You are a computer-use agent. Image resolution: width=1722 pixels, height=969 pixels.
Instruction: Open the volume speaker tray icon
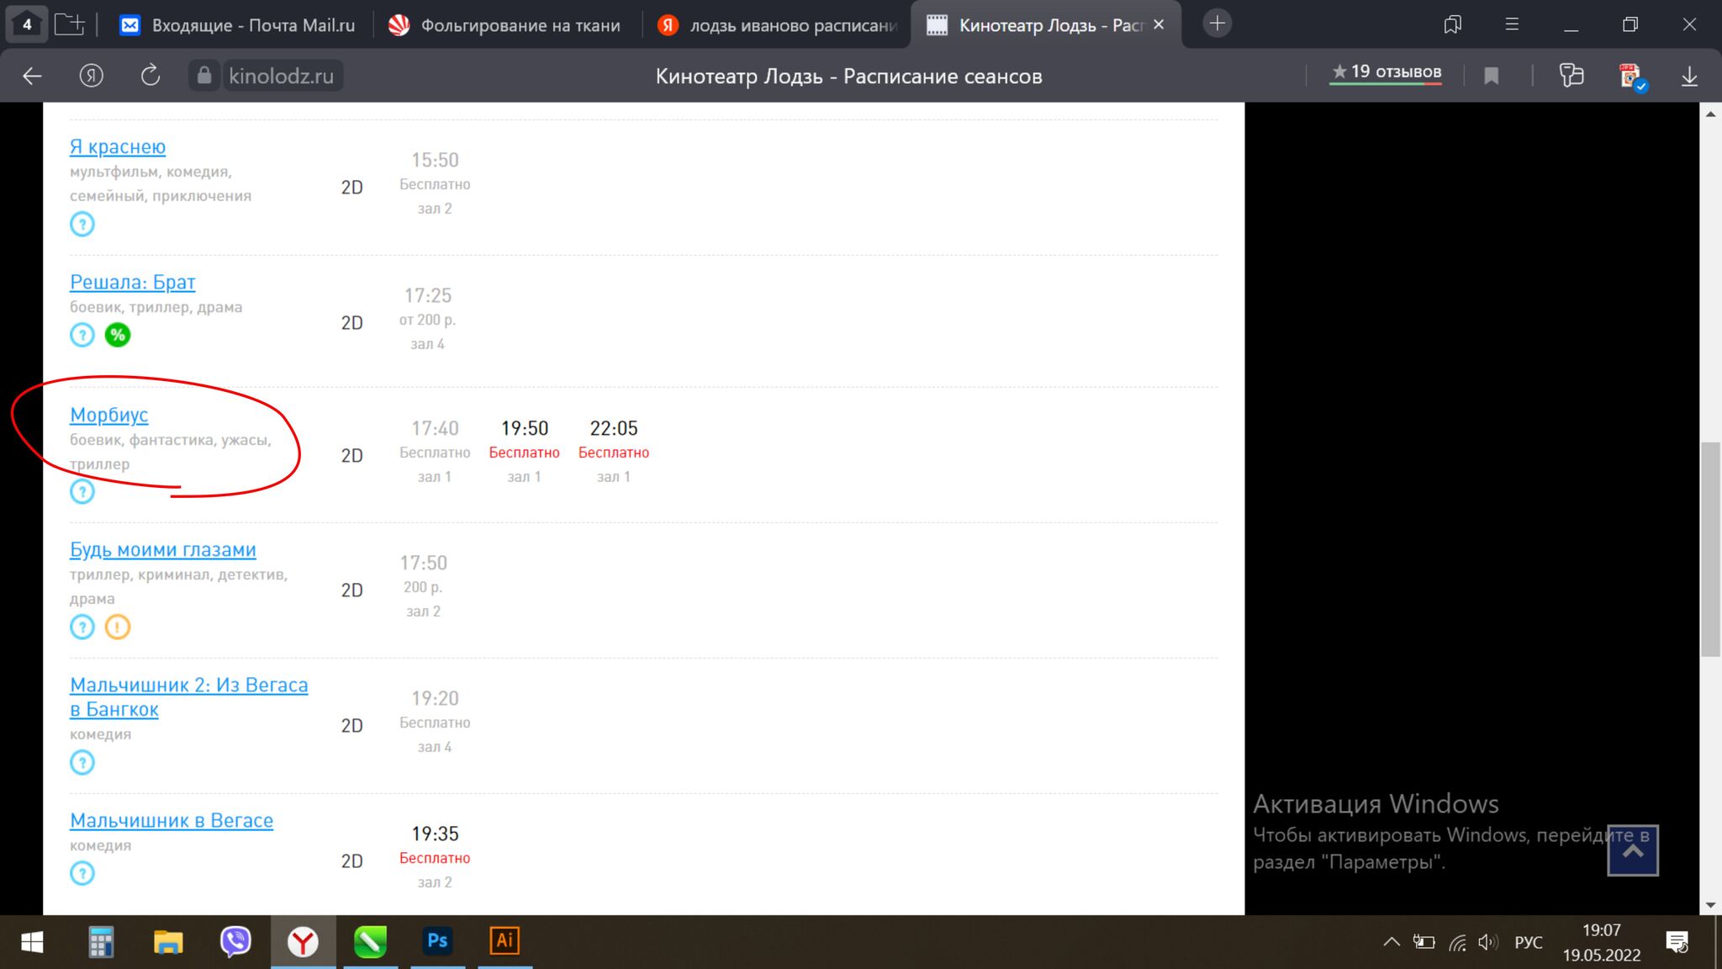coord(1488,943)
